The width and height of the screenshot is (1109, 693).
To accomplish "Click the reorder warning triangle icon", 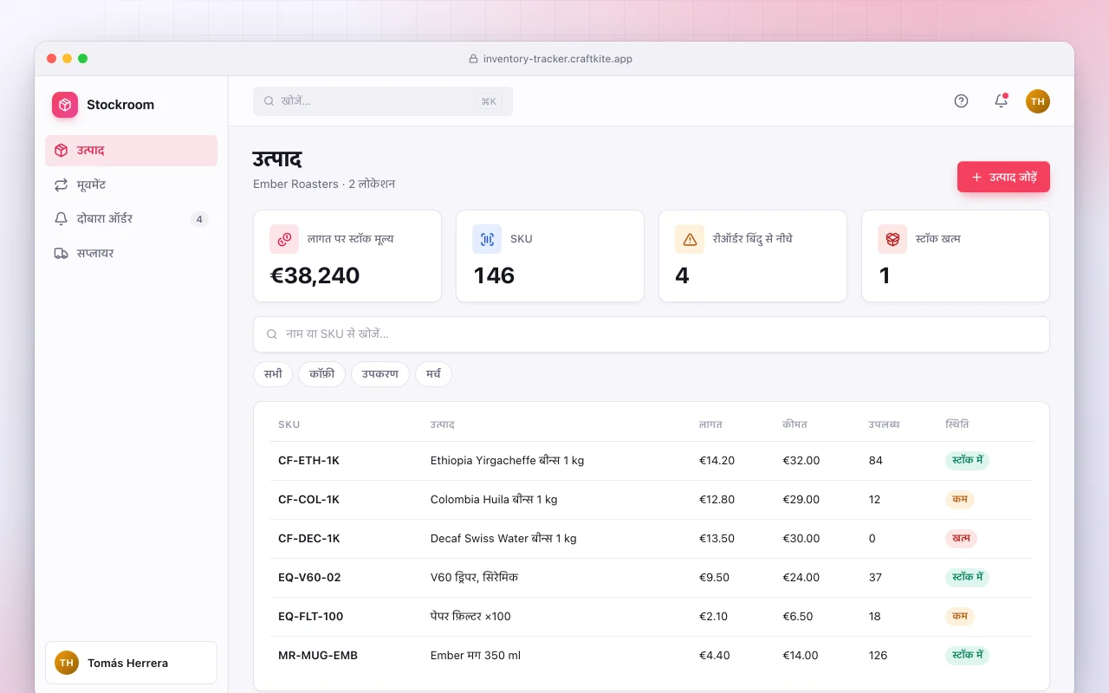I will pos(690,239).
